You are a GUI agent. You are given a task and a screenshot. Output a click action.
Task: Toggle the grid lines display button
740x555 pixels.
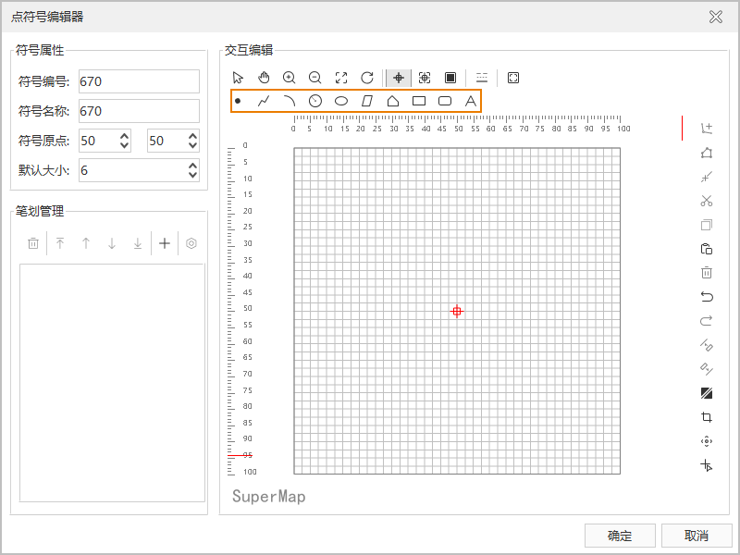pyautogui.click(x=481, y=78)
